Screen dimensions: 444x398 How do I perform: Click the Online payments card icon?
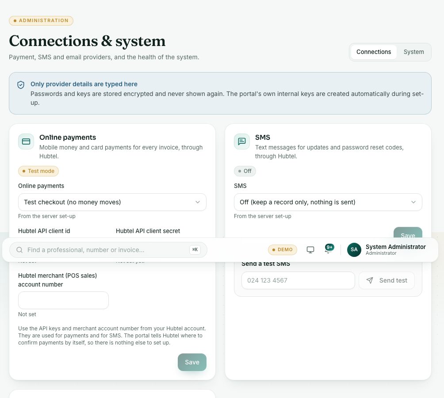click(26, 142)
